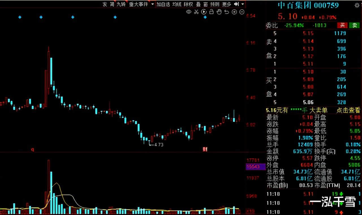The height and width of the screenshot is (215, 362).
Task: Open the 重大事件 toolbar item
Action: click(138, 4)
